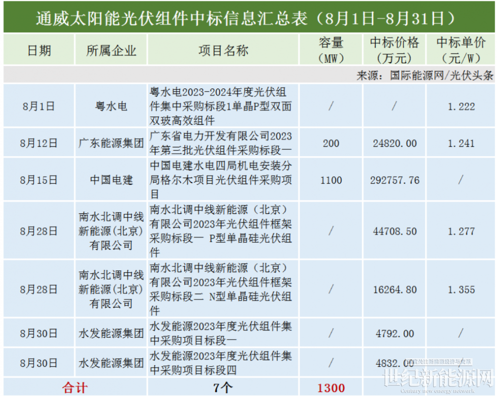Screen dimensions: 497x396
Task: Select the date cell 8月15日
Action: [39, 180]
